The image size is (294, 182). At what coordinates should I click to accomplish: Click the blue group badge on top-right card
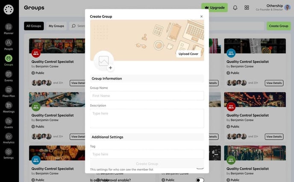tap(231, 53)
